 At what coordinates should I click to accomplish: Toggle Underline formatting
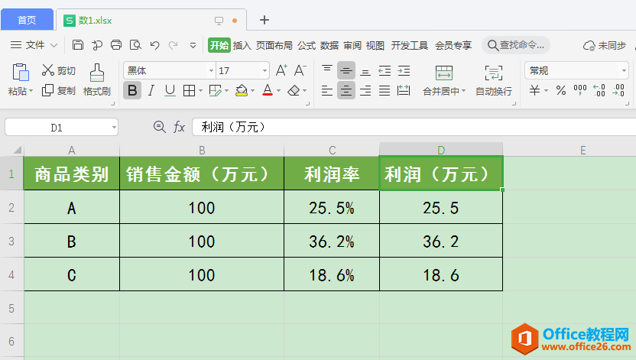tap(170, 90)
